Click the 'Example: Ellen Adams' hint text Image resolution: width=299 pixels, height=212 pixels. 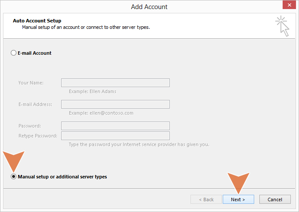click(93, 91)
